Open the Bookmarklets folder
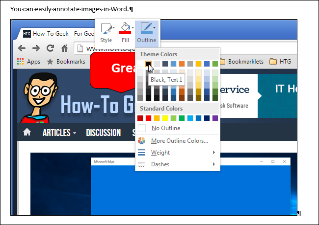The height and width of the screenshot is (225, 319). click(241, 62)
